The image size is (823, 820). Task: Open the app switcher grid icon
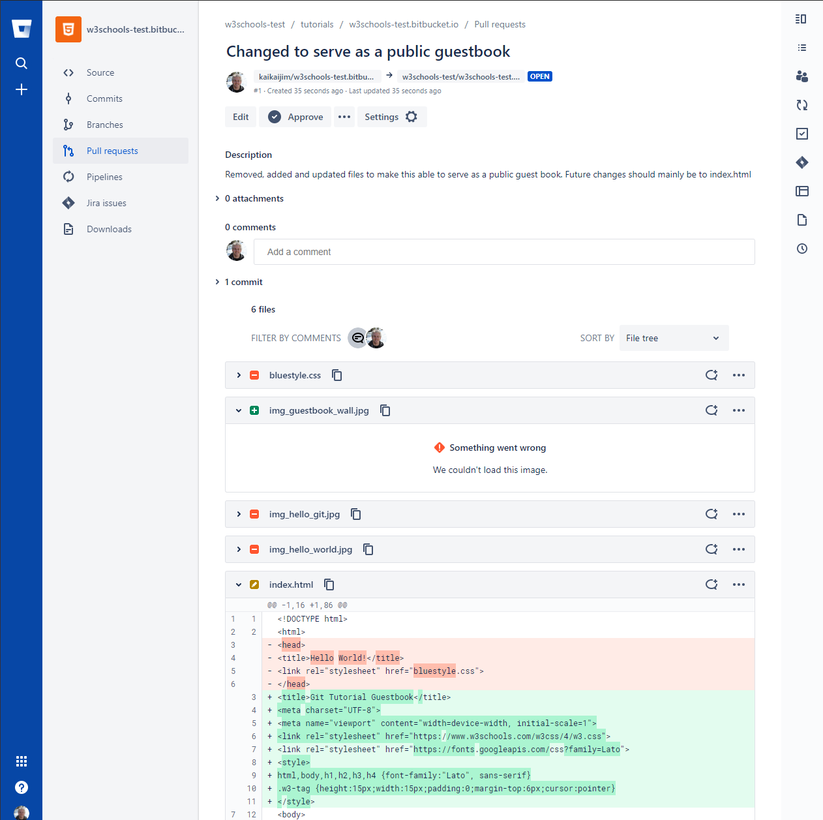click(x=22, y=761)
